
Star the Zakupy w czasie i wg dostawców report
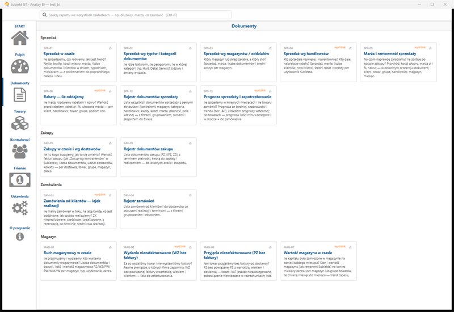110,144
